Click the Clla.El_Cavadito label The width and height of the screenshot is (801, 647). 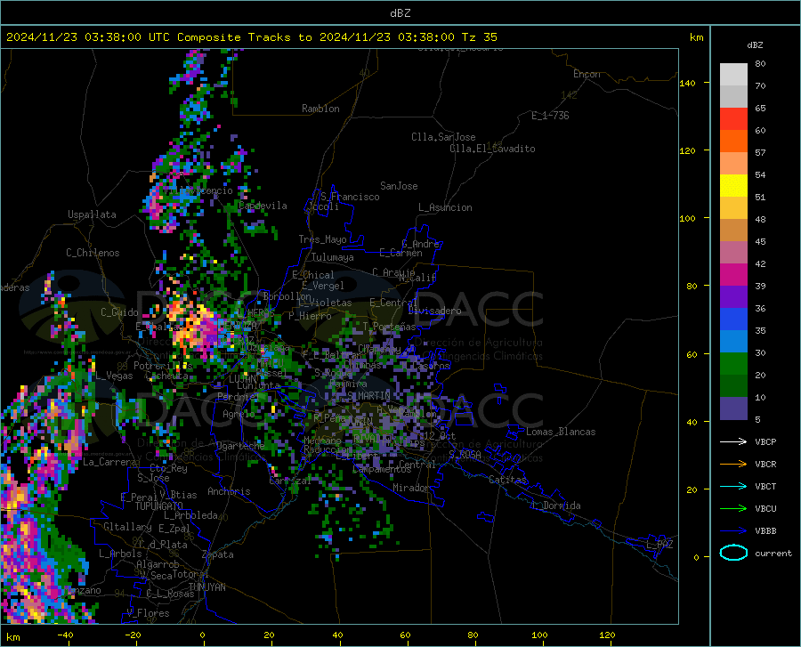492,149
